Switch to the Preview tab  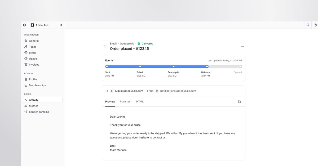pyautogui.click(x=110, y=102)
